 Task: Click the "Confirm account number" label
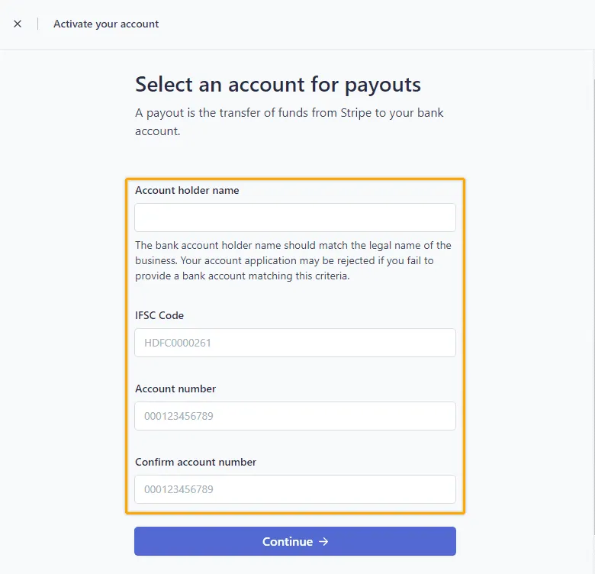pos(195,462)
